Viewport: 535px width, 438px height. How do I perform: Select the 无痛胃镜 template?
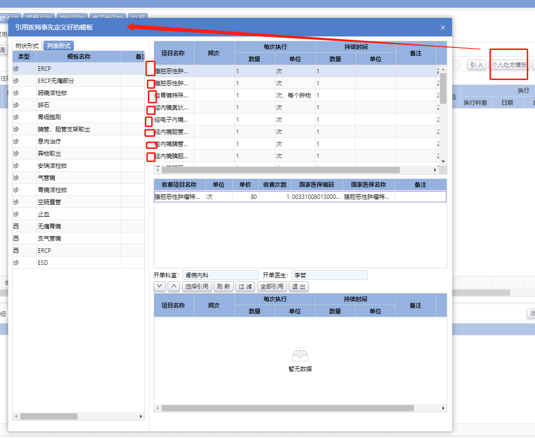(x=79, y=227)
